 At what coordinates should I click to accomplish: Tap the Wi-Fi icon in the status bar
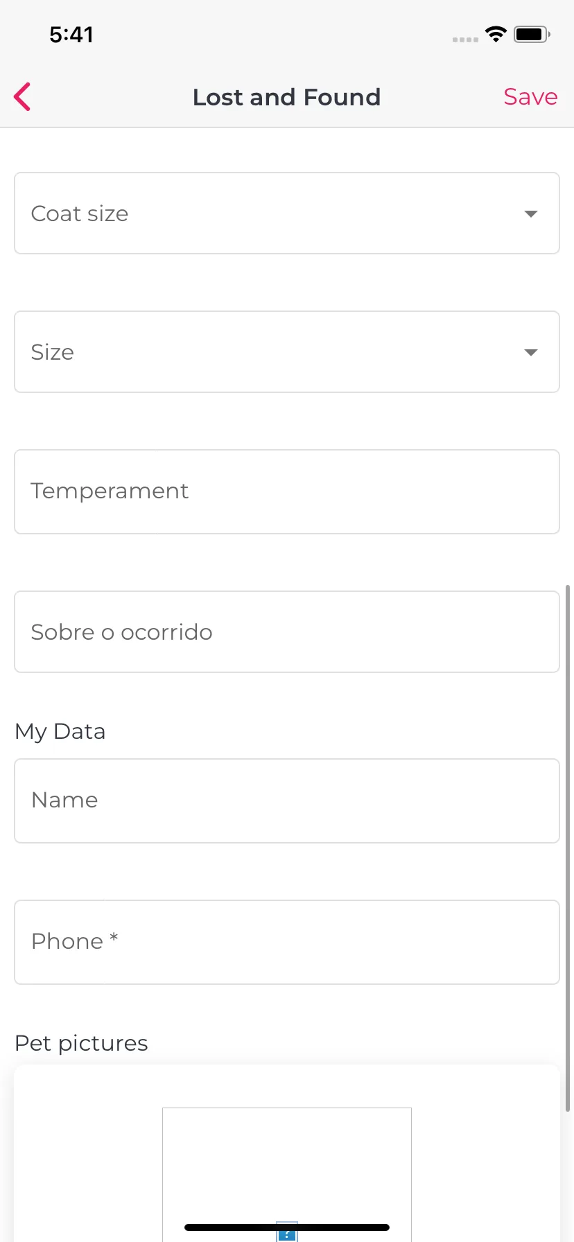click(x=496, y=34)
